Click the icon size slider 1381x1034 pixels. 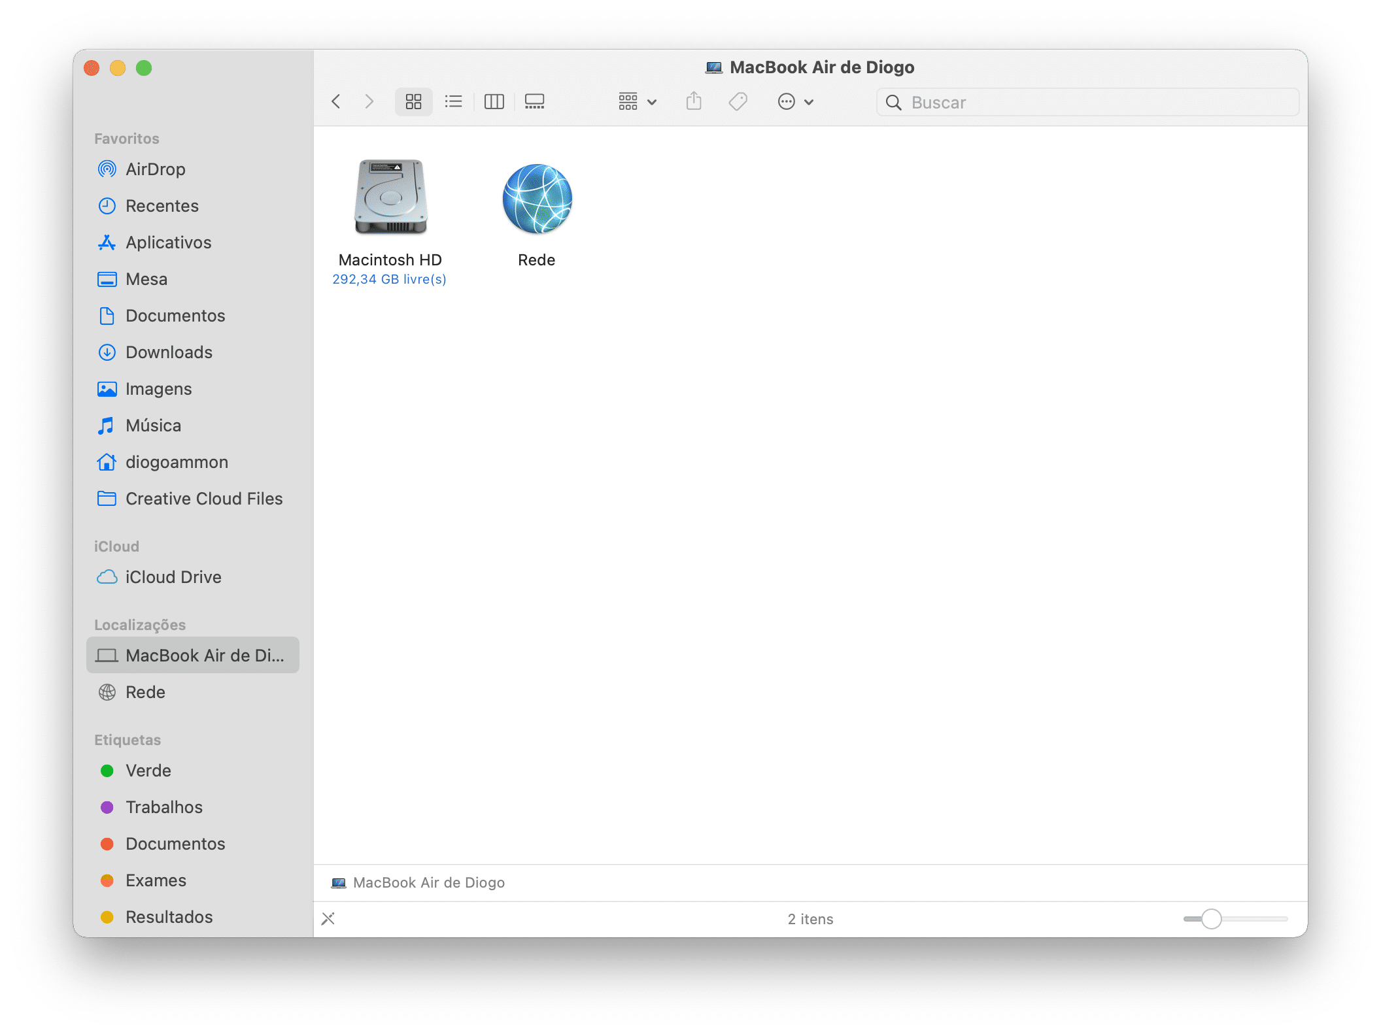[x=1235, y=919]
